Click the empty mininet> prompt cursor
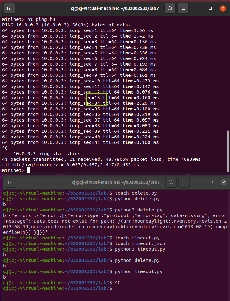The image size is (230, 301). click(x=29, y=170)
